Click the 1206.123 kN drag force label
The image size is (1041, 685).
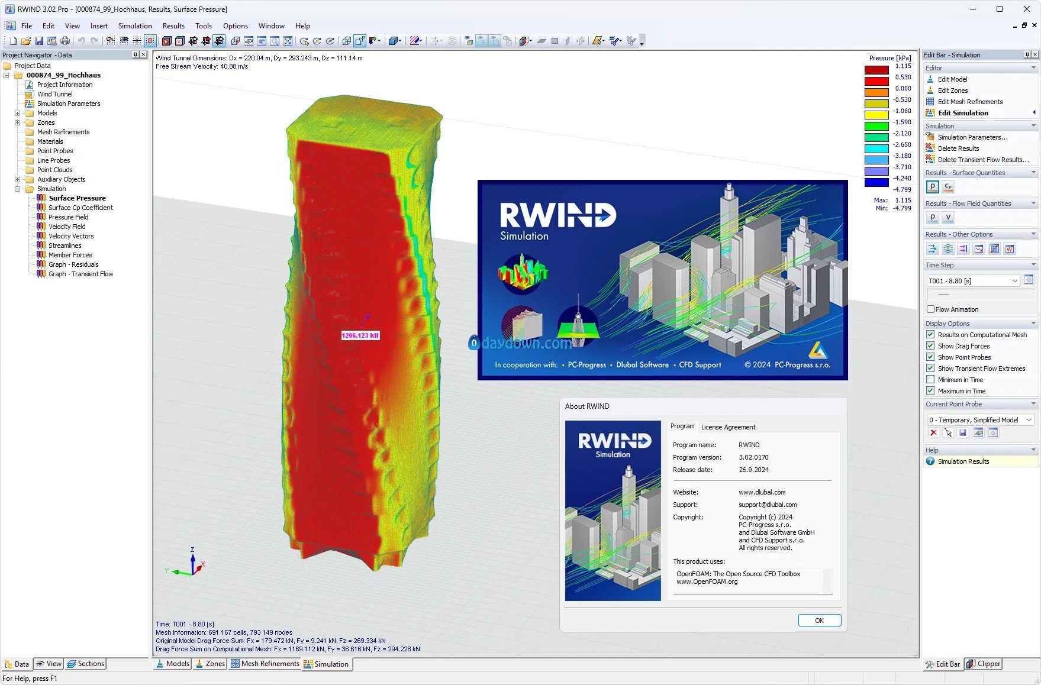pos(360,335)
